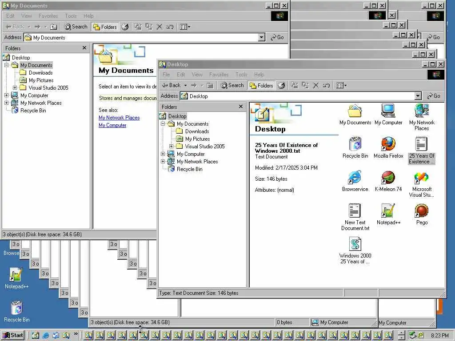Close Folders pane in Desktop window
455x341 pixels.
pyautogui.click(x=240, y=107)
